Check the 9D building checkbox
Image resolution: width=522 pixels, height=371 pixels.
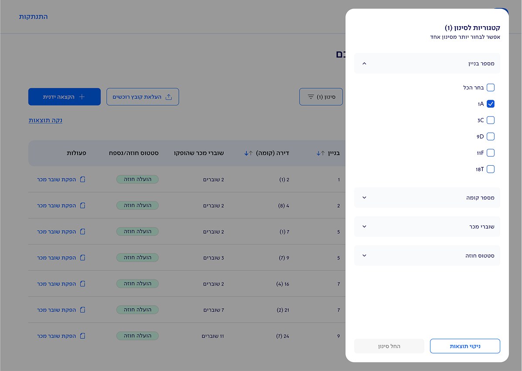tap(490, 136)
